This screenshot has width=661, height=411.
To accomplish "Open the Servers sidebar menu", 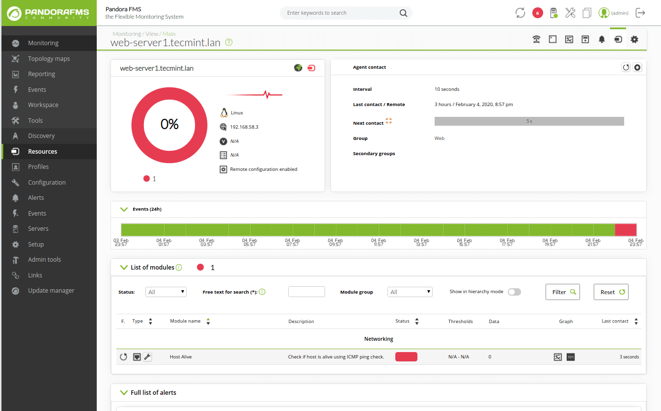I will (49, 229).
